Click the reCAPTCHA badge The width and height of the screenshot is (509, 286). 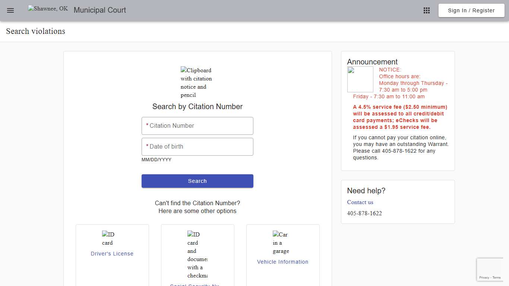(490, 269)
